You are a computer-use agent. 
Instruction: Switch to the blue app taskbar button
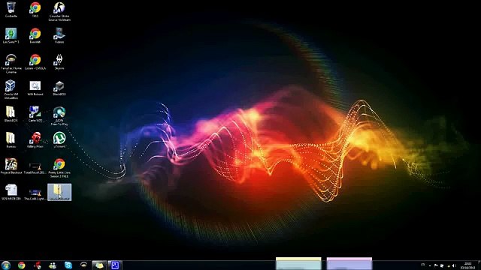point(115,265)
